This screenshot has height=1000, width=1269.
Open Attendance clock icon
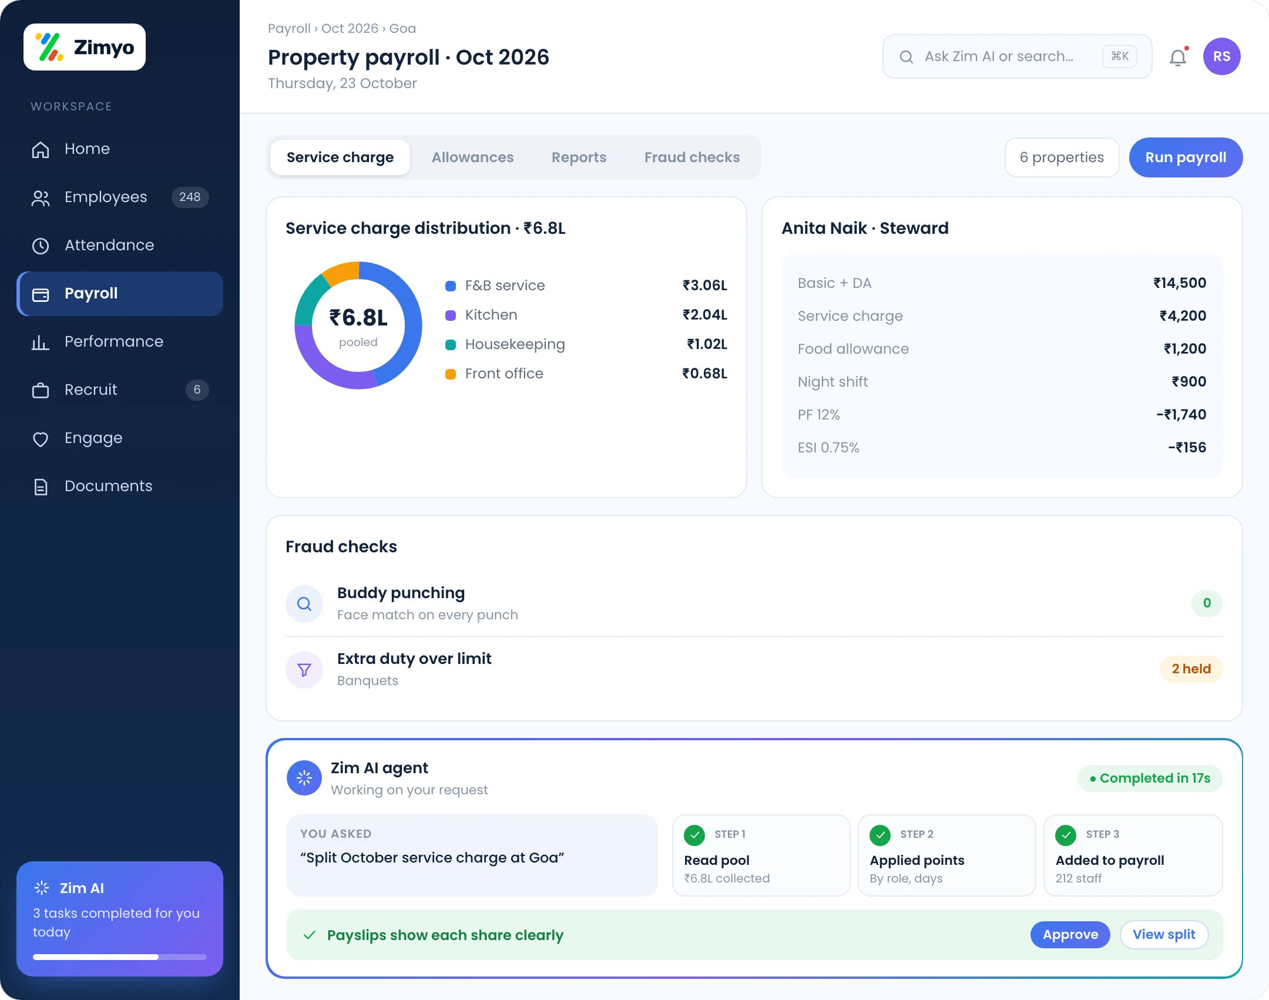tap(41, 246)
